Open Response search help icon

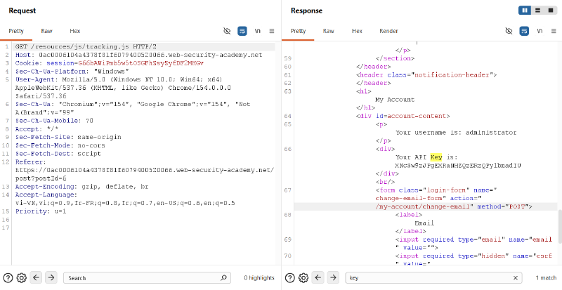pyautogui.click(x=290, y=278)
